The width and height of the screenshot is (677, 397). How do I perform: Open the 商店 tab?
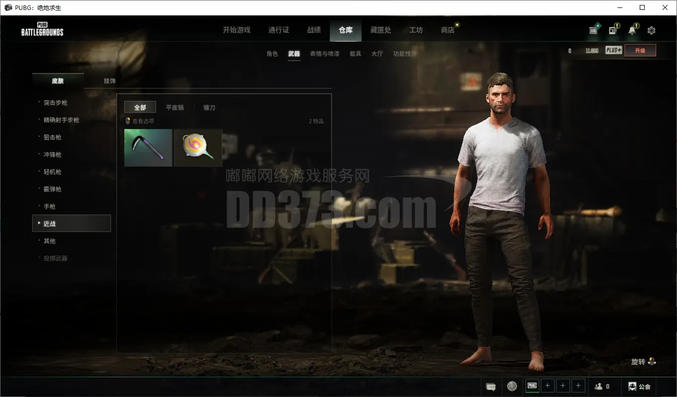click(x=448, y=30)
